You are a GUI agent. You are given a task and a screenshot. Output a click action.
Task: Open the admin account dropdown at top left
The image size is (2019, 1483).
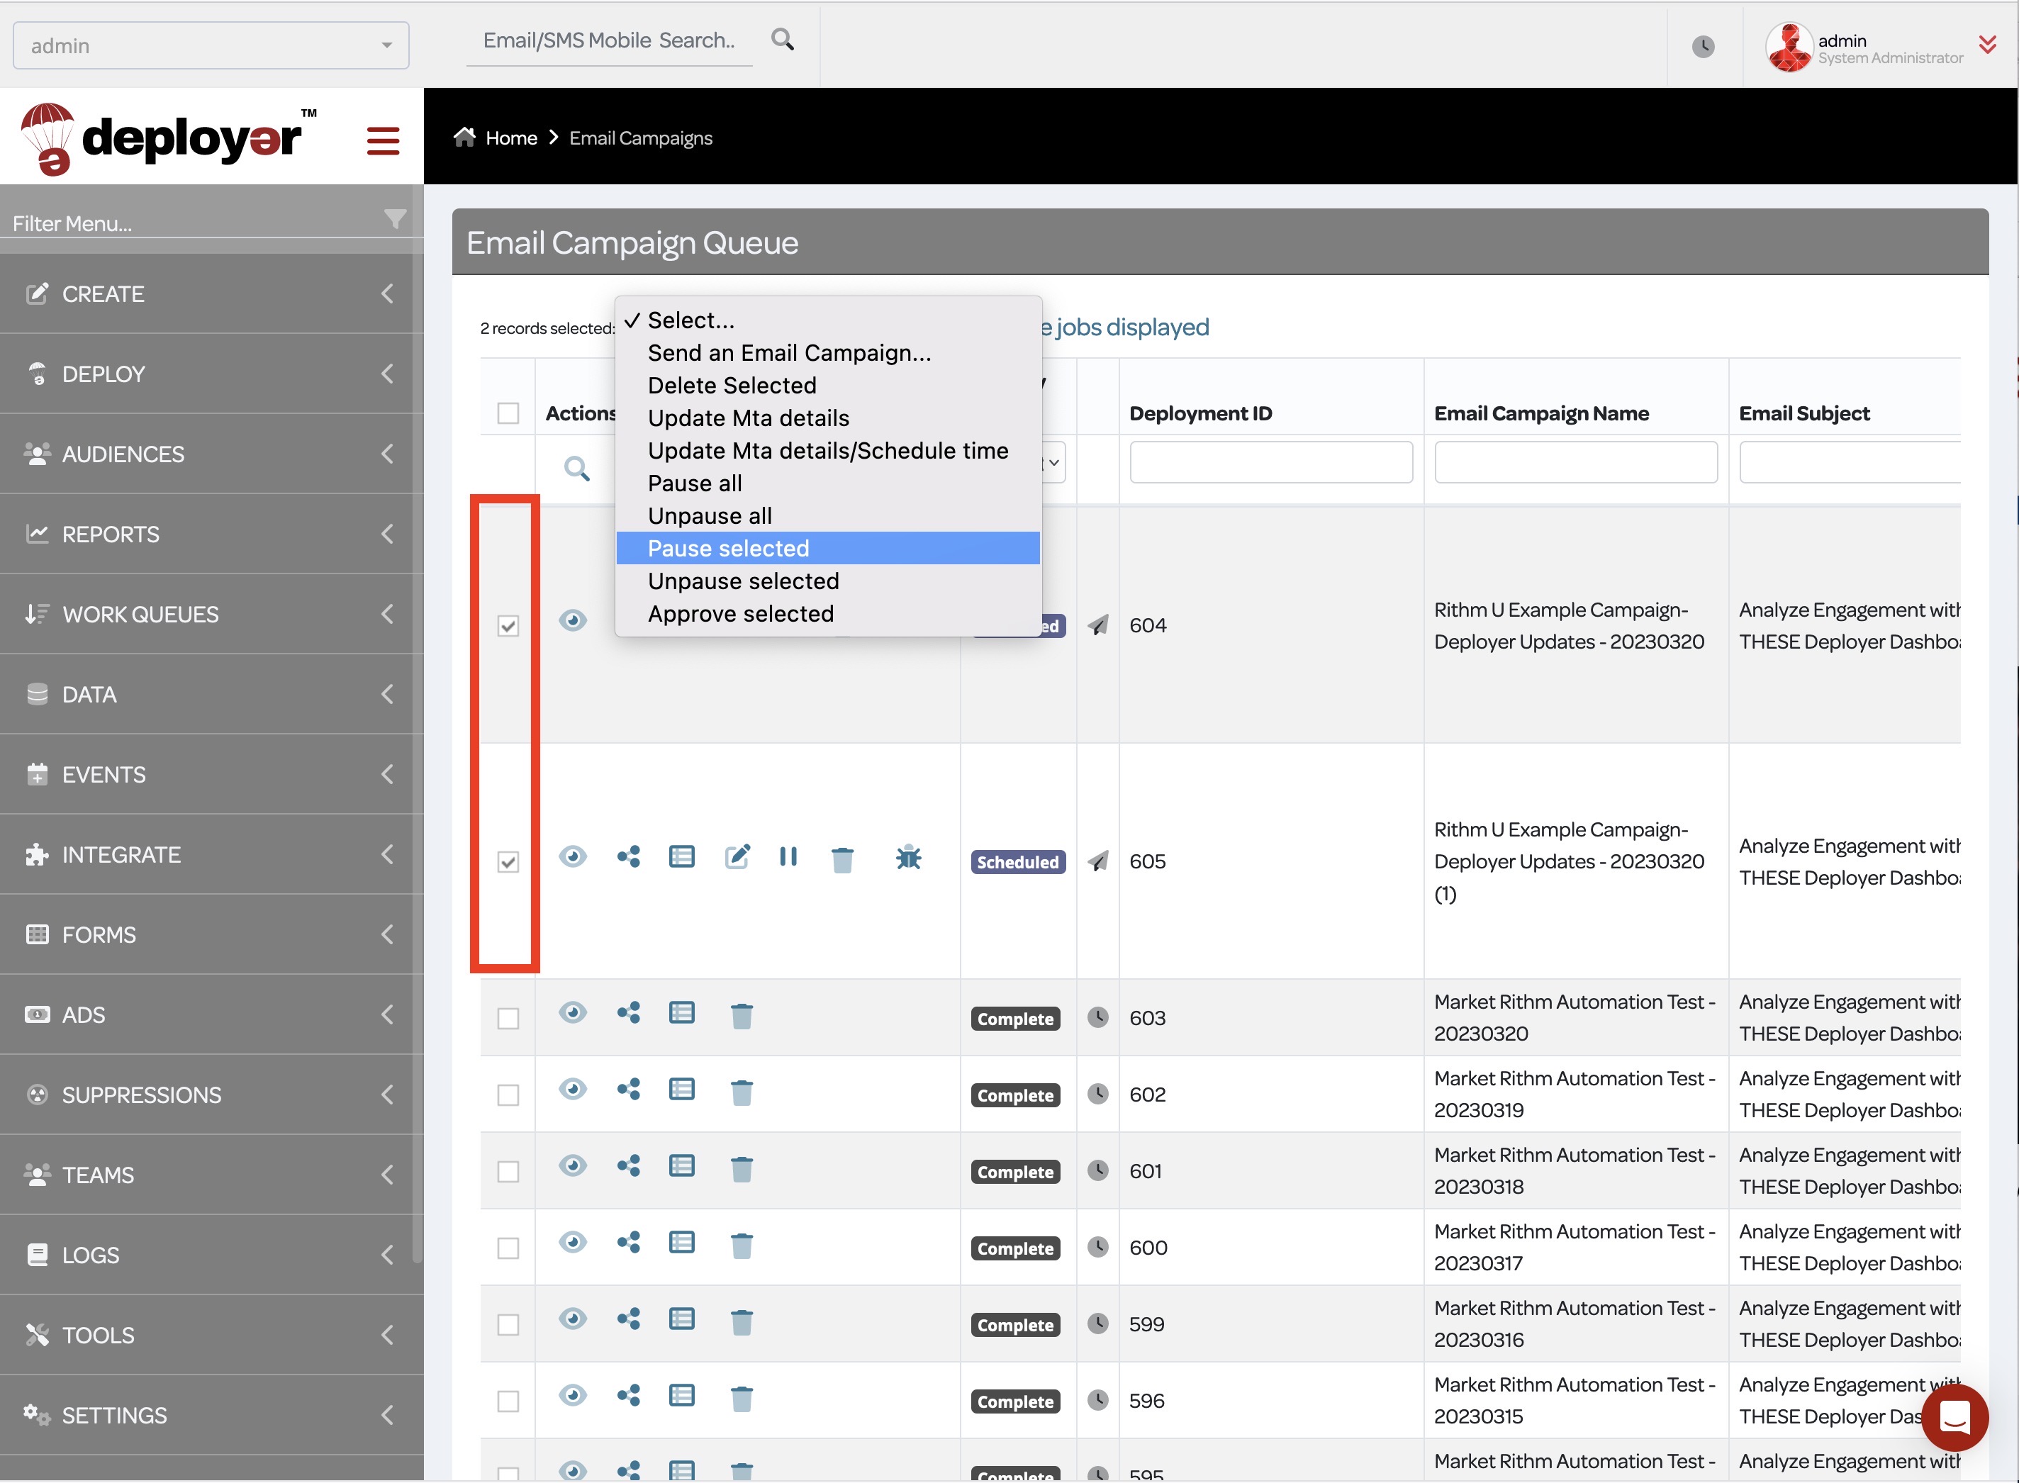(211, 46)
